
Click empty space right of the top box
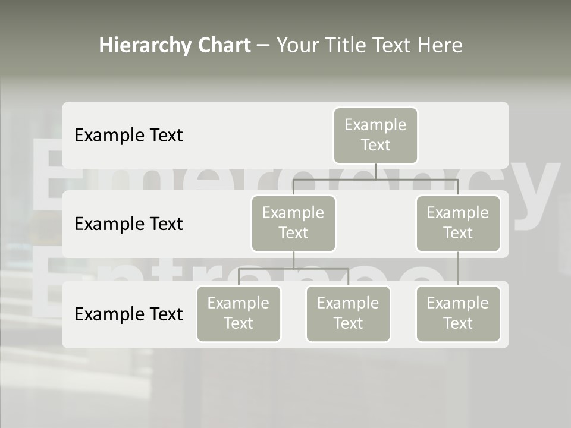point(464,136)
